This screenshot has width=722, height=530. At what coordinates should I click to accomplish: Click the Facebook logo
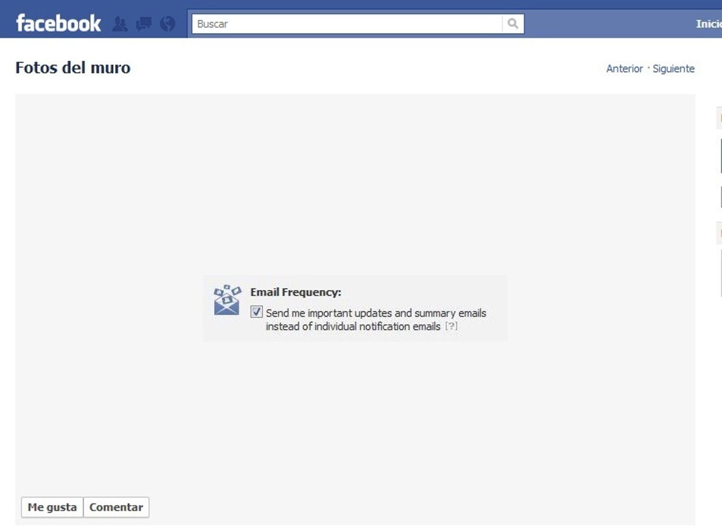click(58, 23)
